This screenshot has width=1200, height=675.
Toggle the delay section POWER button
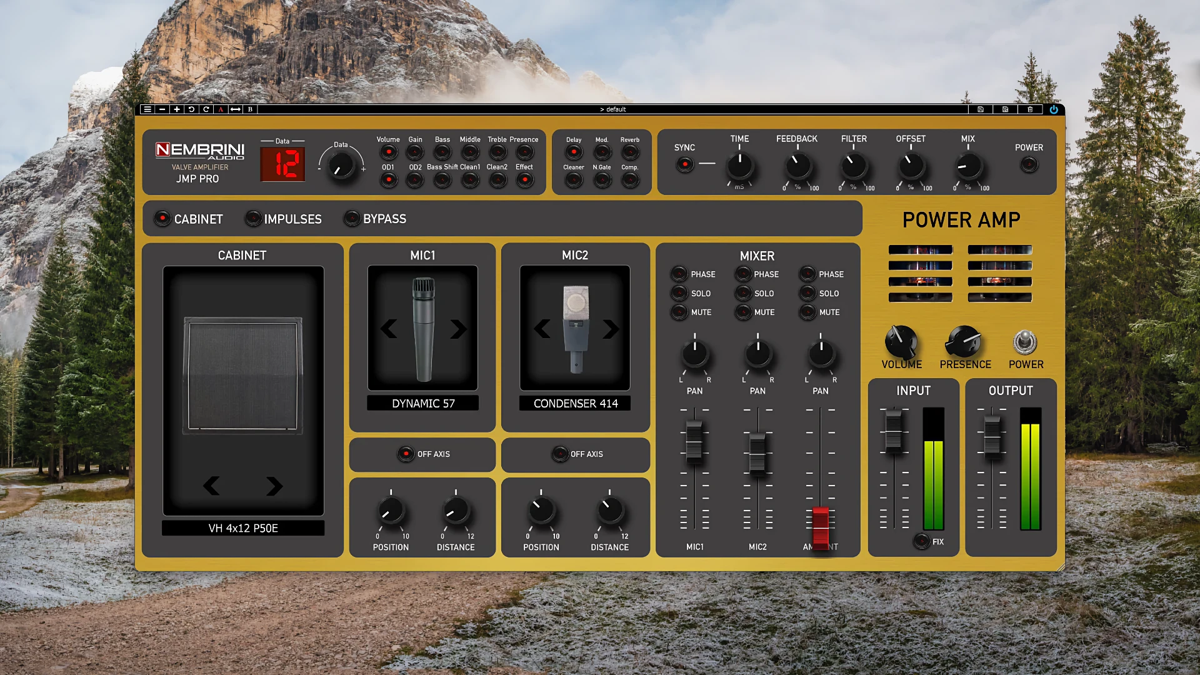point(1029,164)
